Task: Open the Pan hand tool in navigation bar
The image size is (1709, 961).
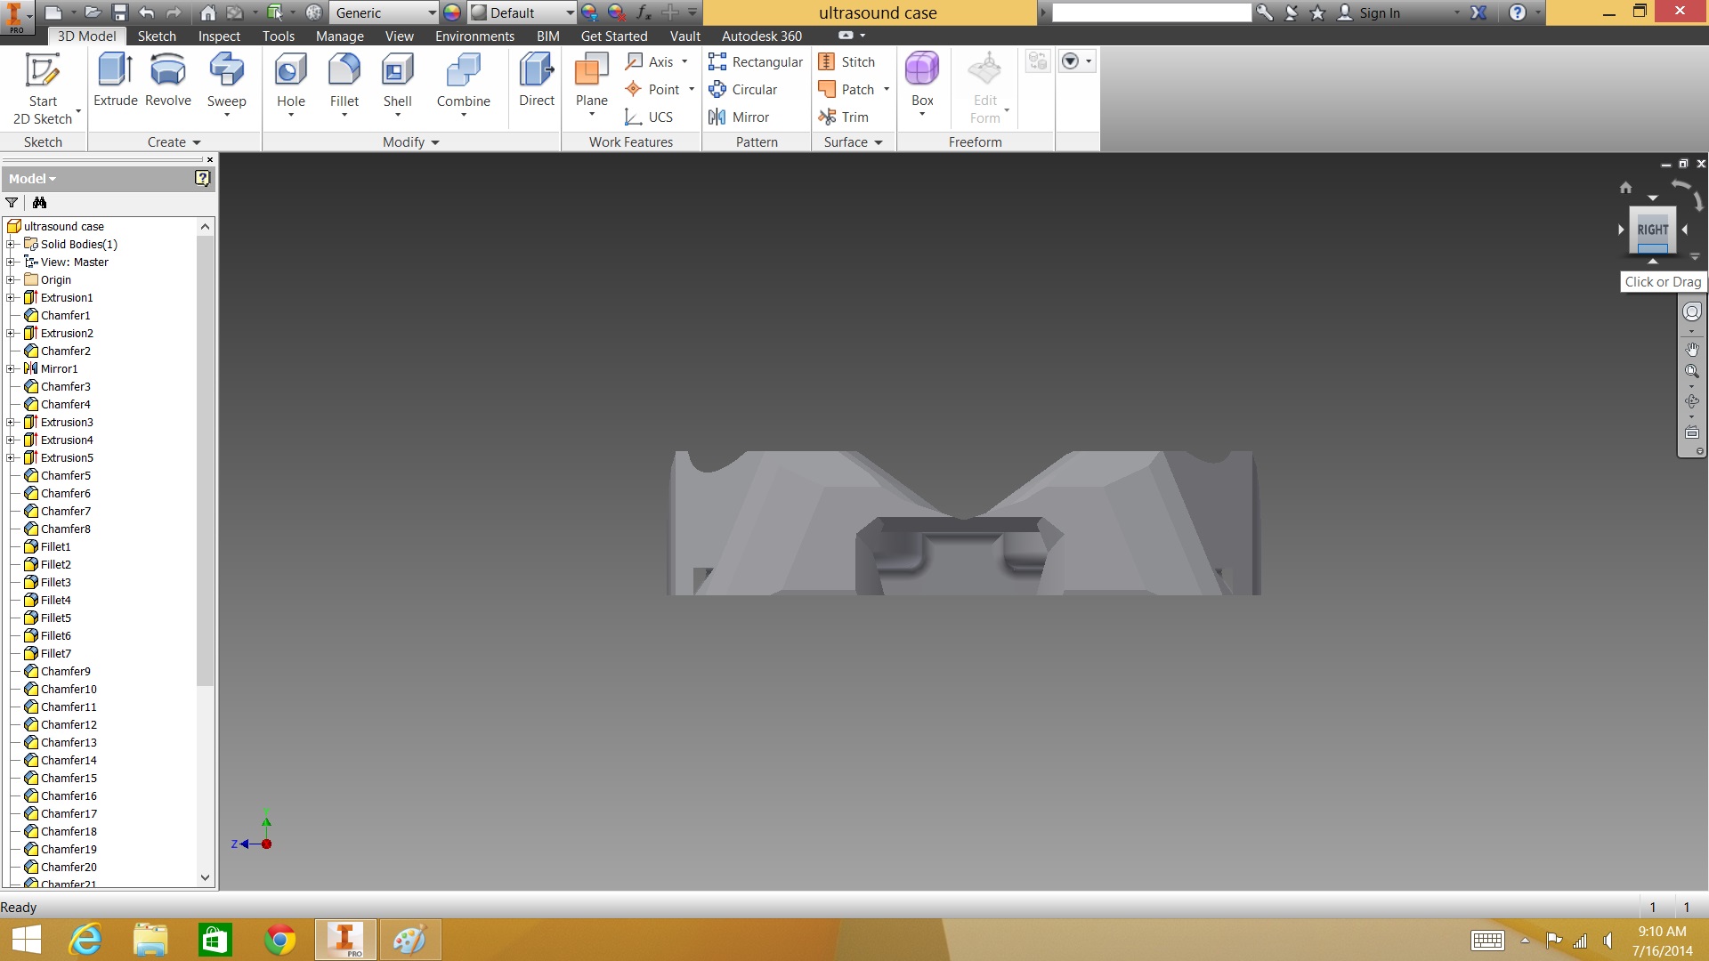Action: tap(1692, 350)
